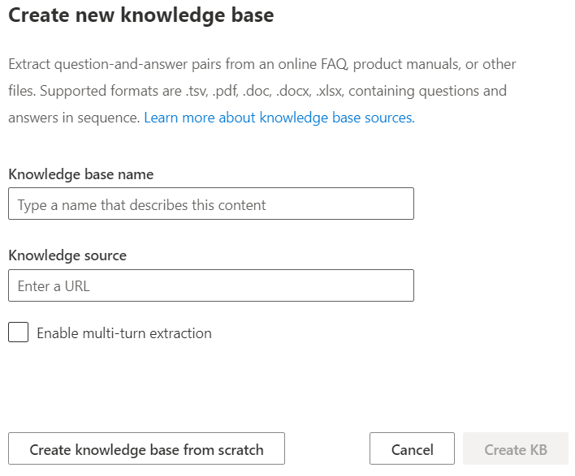
Task: Click the Knowledge base name text field
Action: pyautogui.click(x=210, y=204)
